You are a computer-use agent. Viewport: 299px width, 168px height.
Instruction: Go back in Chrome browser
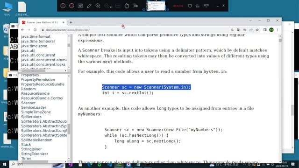point(22,30)
